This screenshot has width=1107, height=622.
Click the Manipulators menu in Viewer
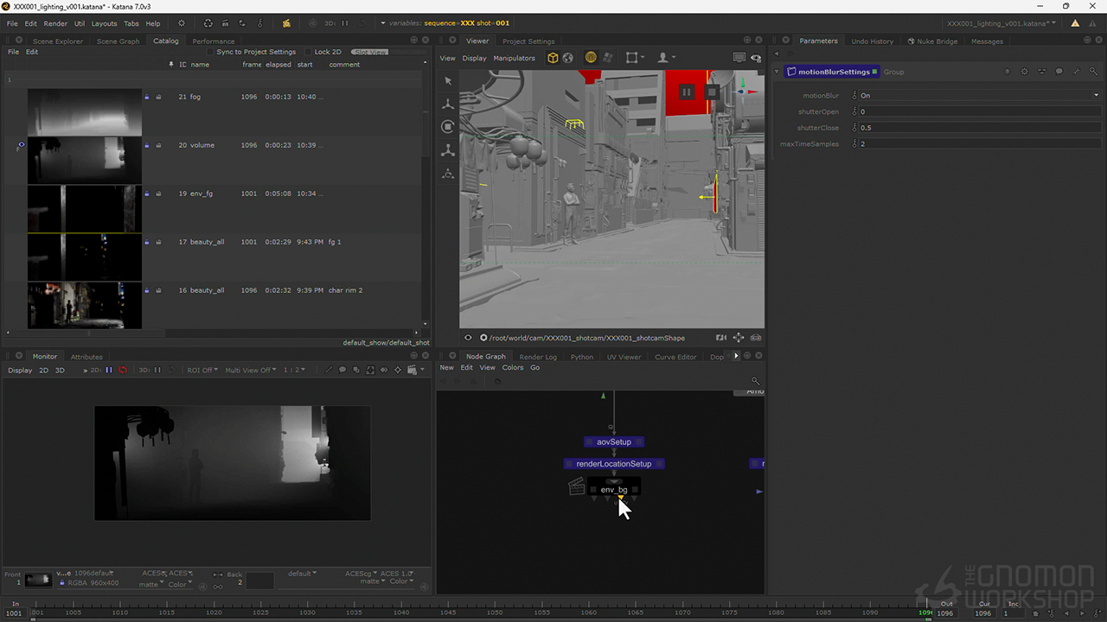[x=515, y=58]
